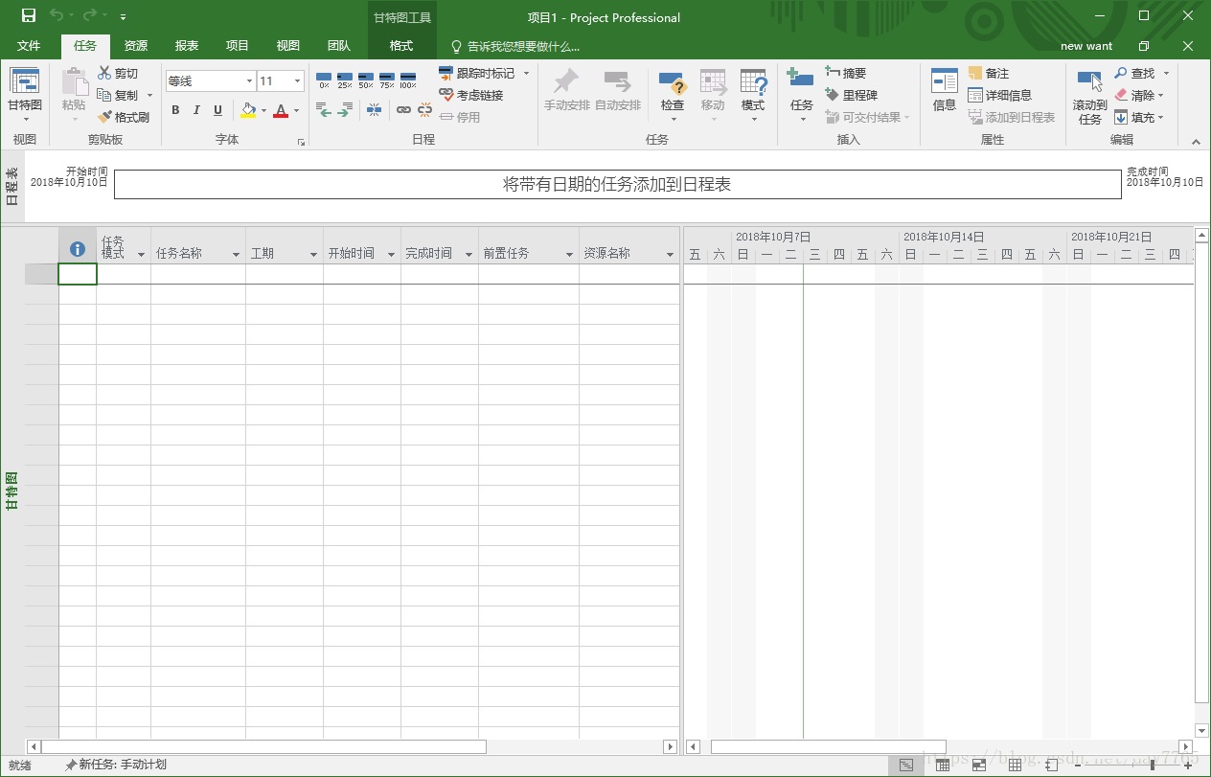Insert a new Task
This screenshot has width=1211, height=777.
pyautogui.click(x=801, y=95)
